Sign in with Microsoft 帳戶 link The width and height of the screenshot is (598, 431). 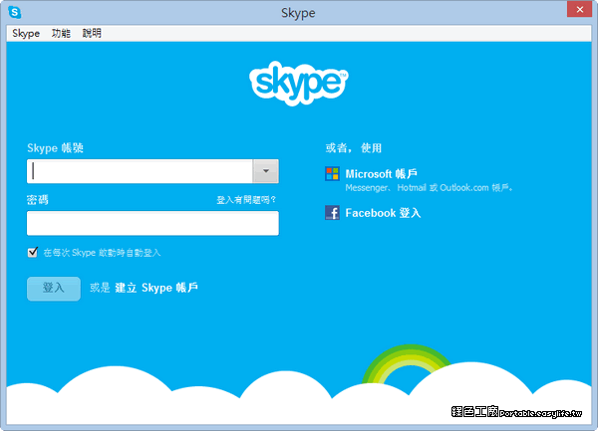point(382,174)
